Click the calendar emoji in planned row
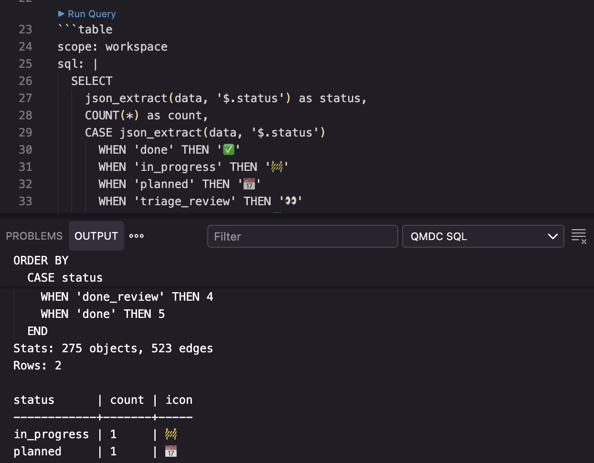Image resolution: width=594 pixels, height=463 pixels. [x=171, y=452]
